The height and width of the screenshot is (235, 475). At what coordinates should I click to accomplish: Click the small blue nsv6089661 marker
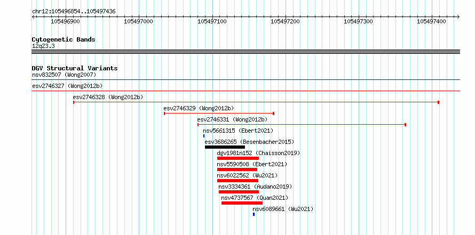tap(254, 214)
